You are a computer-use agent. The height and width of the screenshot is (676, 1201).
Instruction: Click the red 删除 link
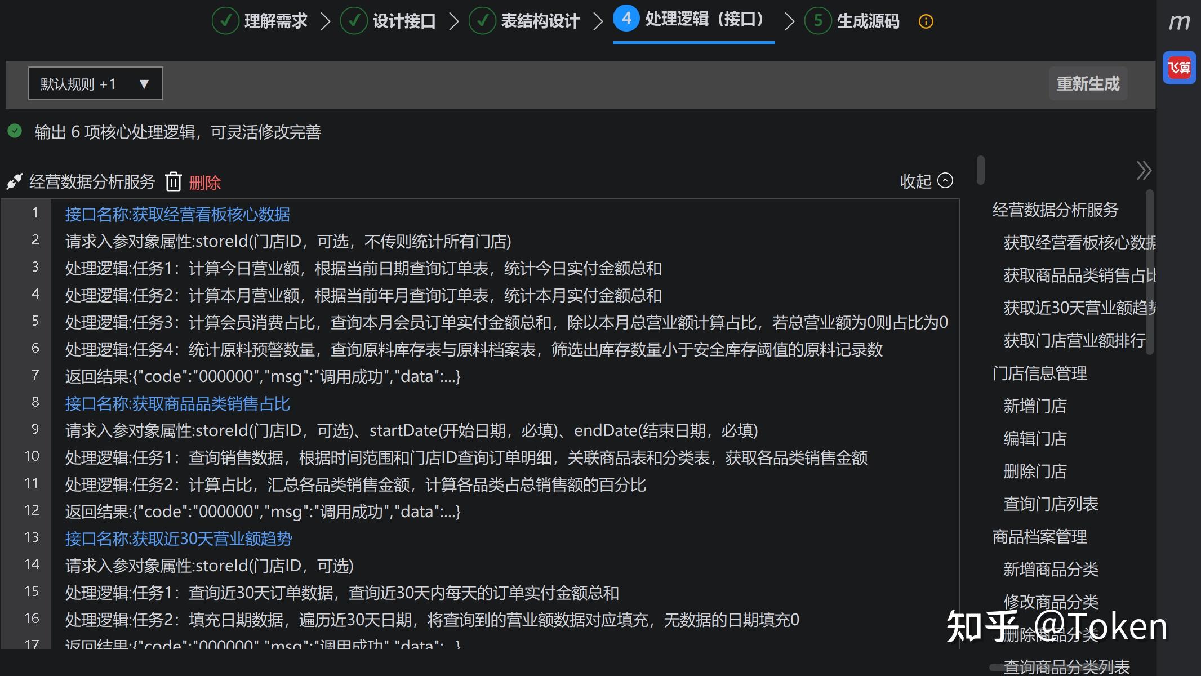(204, 183)
